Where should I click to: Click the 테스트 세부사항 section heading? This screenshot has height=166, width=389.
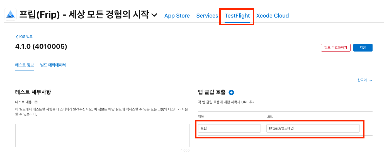[33, 92]
